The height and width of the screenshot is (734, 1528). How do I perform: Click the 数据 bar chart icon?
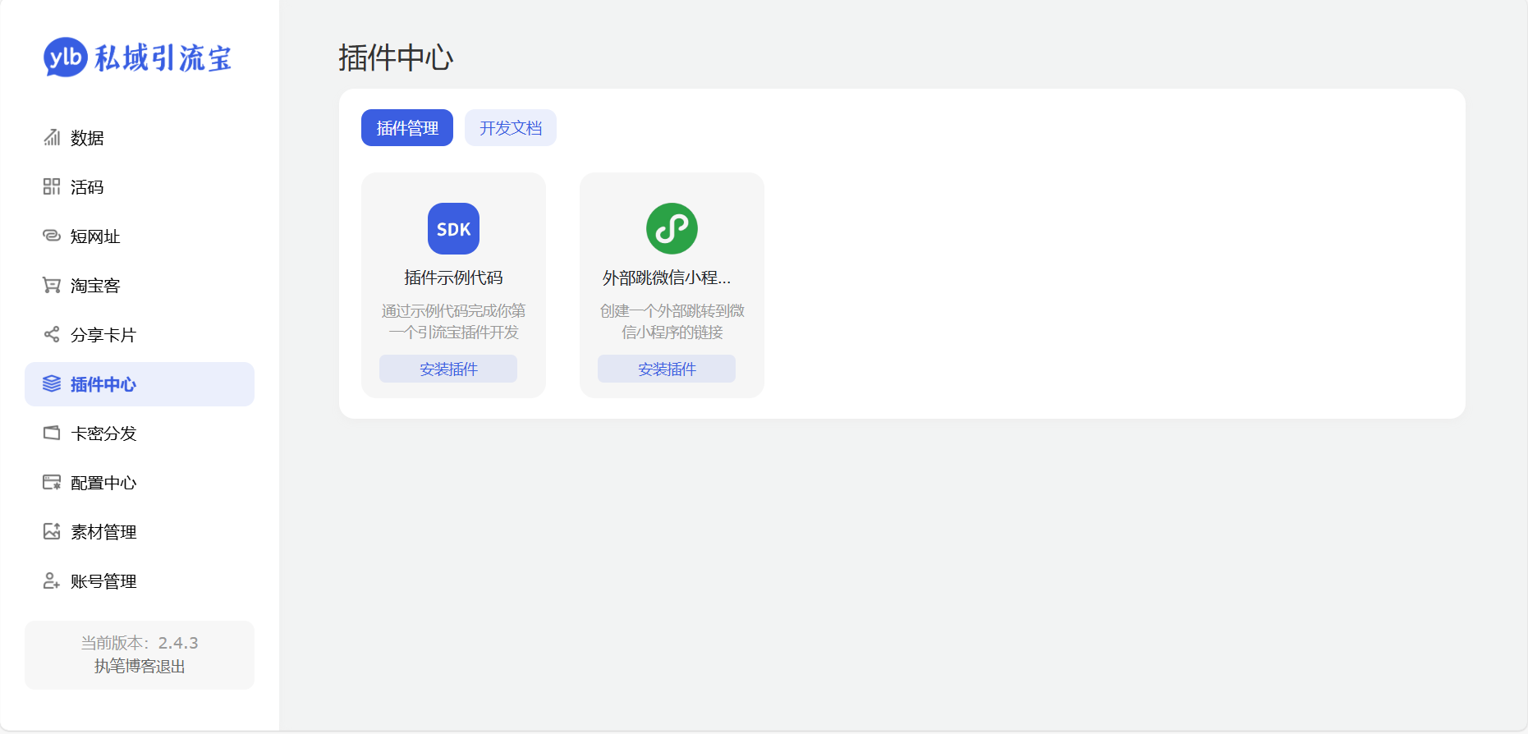click(x=52, y=137)
